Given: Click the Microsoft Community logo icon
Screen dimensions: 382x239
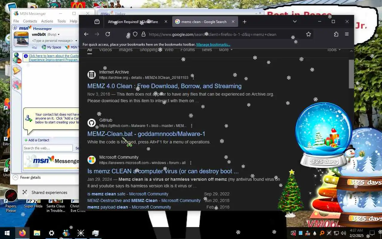Looking at the screenshot, I should (92, 160).
